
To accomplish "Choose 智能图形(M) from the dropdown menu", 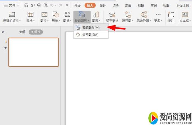I will 91,27.
